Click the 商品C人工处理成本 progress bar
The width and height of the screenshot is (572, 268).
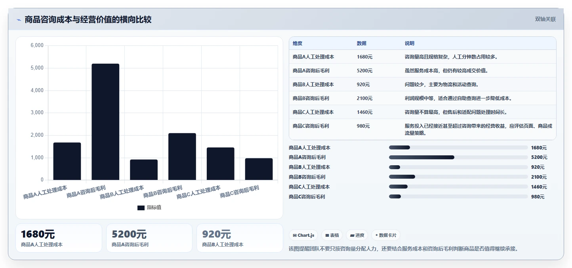(x=458, y=187)
